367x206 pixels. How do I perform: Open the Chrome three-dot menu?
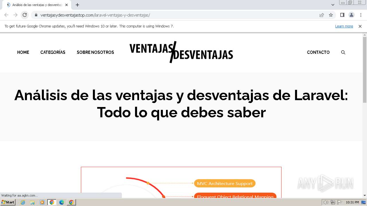361,15
